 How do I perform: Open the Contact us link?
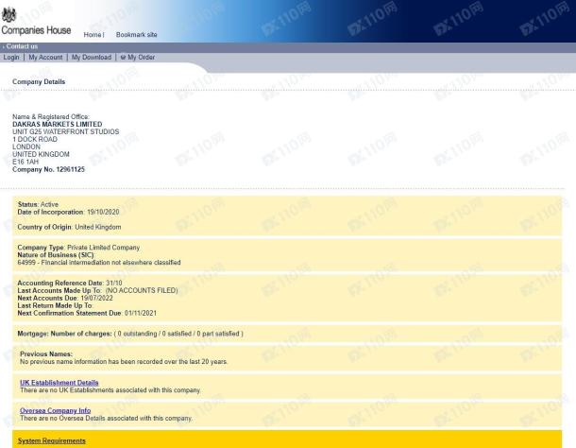[x=22, y=46]
